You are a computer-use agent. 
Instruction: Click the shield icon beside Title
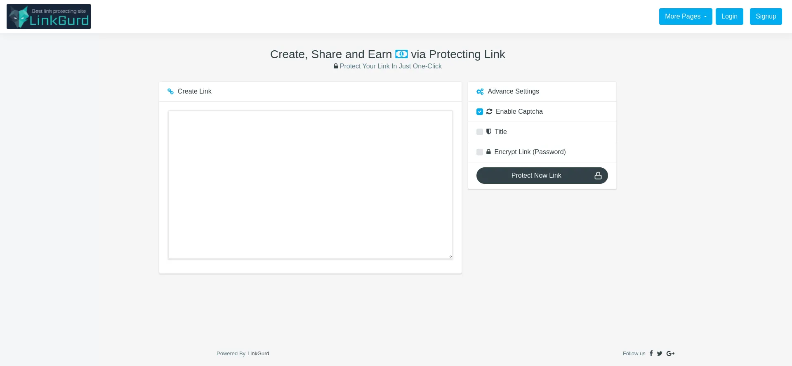(489, 131)
